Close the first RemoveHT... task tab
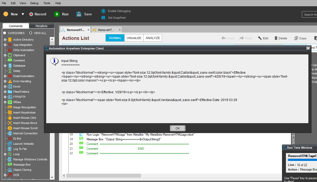The width and height of the screenshot is (317, 182). 88,30
